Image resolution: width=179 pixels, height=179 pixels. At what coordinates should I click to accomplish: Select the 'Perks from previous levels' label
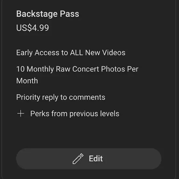[x=75, y=114]
